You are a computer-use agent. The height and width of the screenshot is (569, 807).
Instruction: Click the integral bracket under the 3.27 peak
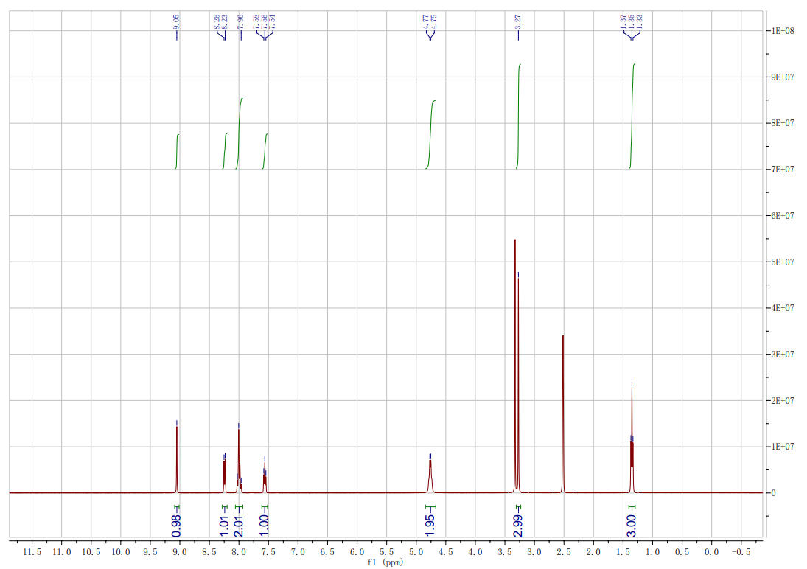(518, 508)
